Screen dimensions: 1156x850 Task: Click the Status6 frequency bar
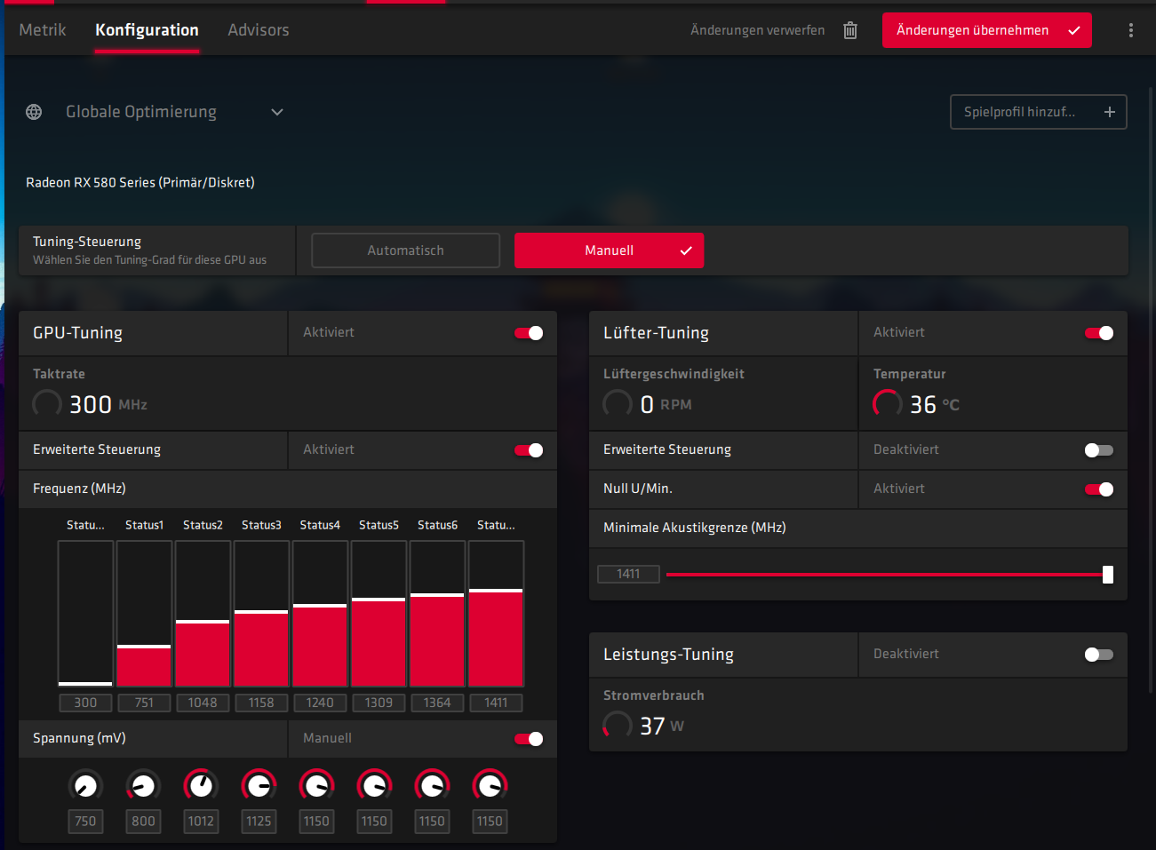(x=437, y=614)
